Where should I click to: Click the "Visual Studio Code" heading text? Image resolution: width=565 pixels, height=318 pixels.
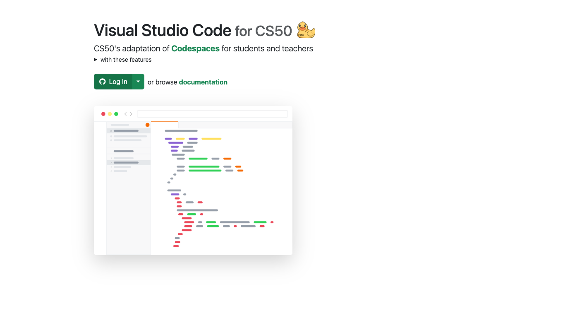click(x=163, y=30)
